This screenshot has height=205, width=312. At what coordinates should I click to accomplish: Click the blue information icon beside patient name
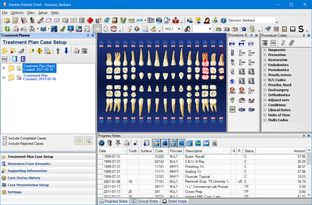(223, 20)
